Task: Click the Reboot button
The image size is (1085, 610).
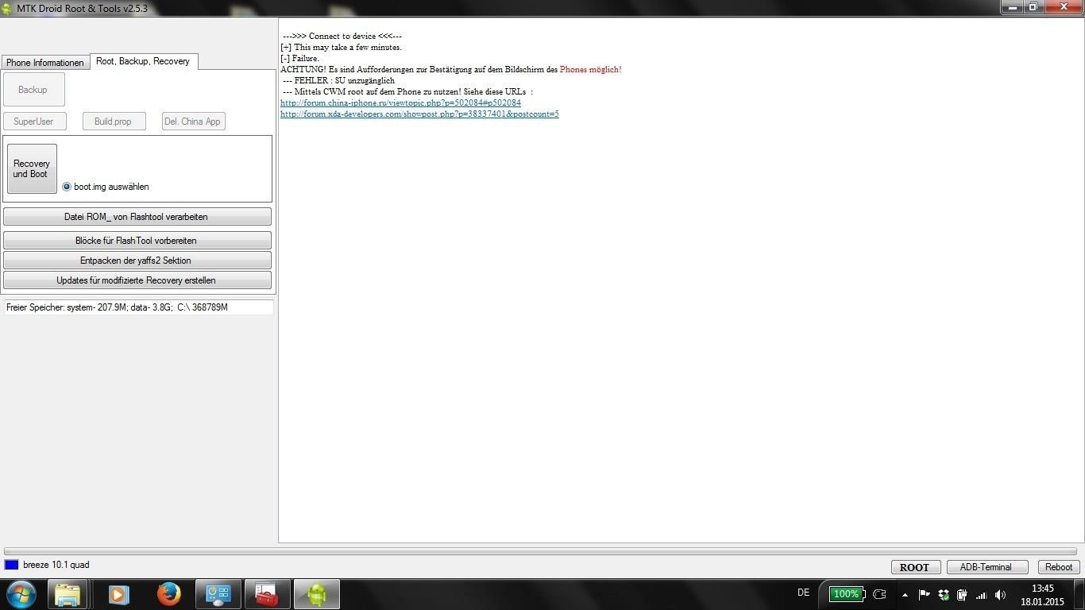Action: pos(1058,567)
